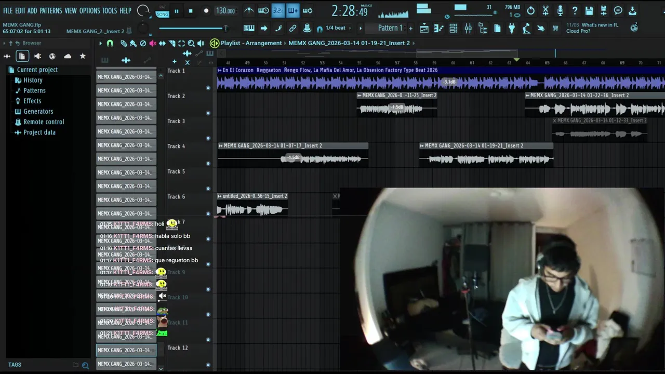
Task: Open the Playlist view icon
Action: tap(424, 28)
